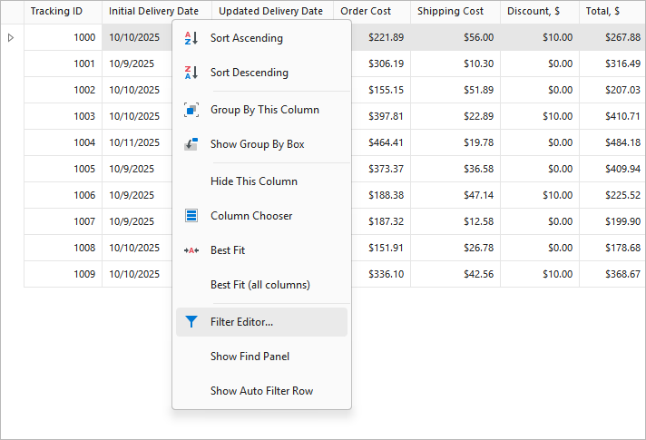The height and width of the screenshot is (440, 646).
Task: Click shipping cost $42.56
Action: pyautogui.click(x=455, y=274)
